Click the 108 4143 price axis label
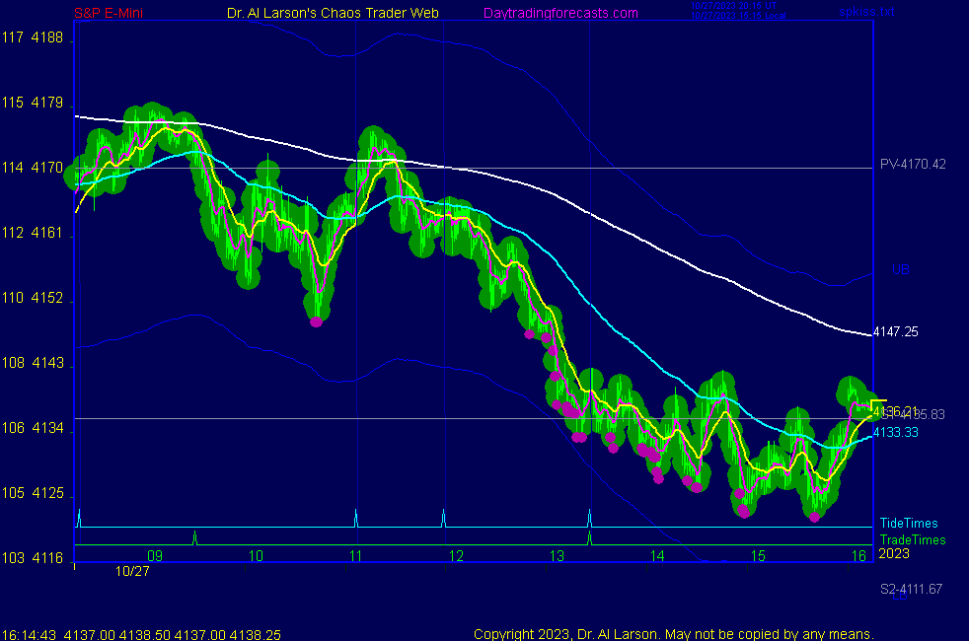Screen dimensions: 969x641 33,363
